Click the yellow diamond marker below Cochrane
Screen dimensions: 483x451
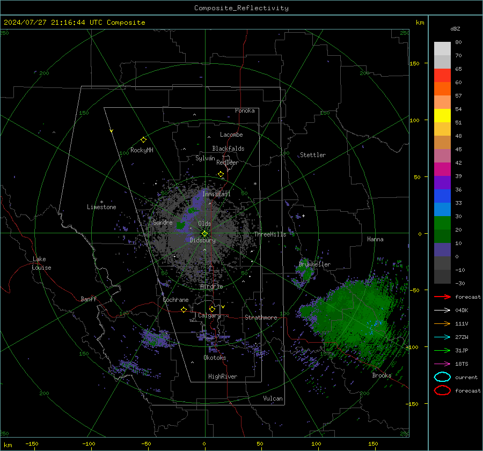[x=184, y=309]
